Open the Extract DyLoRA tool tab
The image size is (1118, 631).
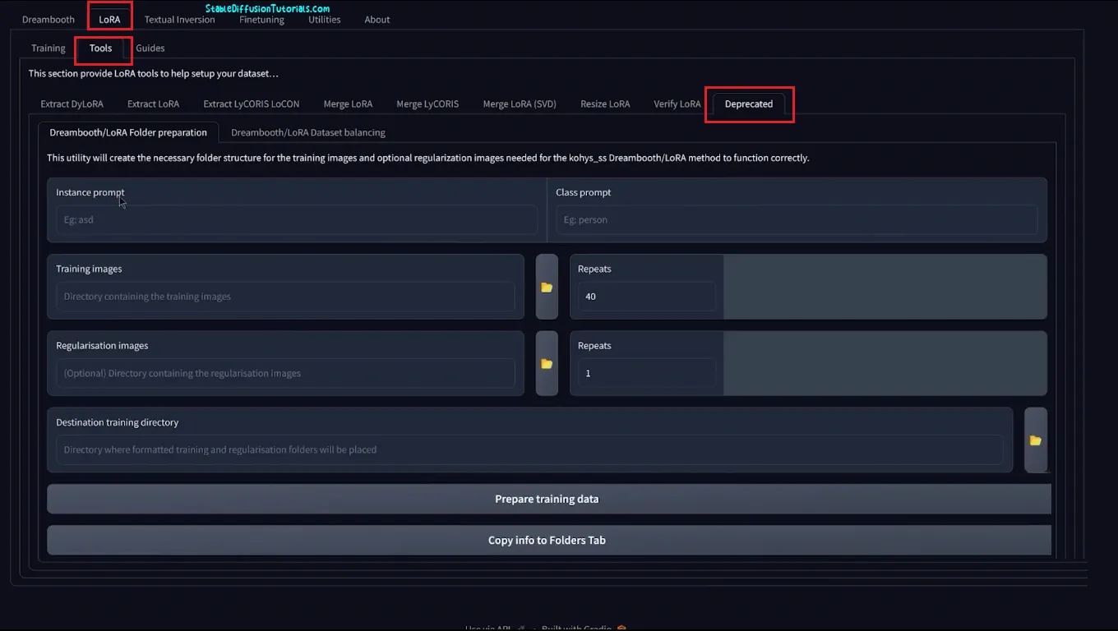tap(72, 104)
